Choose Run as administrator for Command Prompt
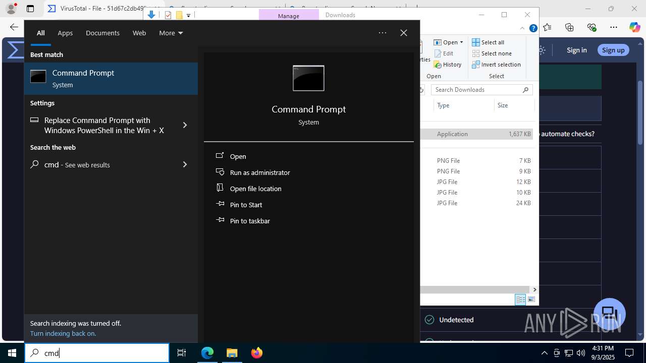 [x=260, y=172]
